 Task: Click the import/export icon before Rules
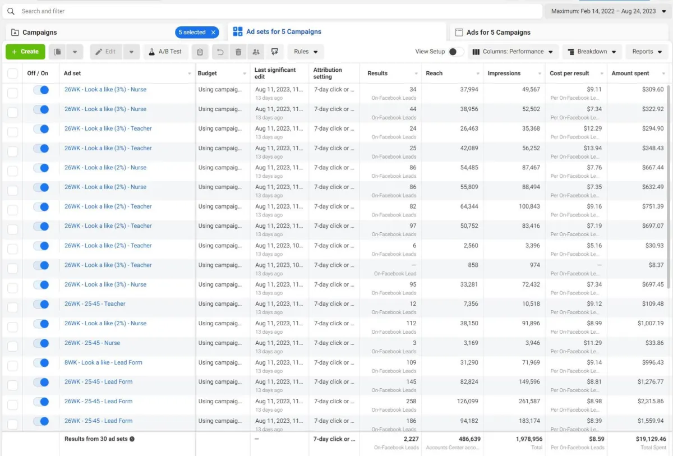[274, 52]
